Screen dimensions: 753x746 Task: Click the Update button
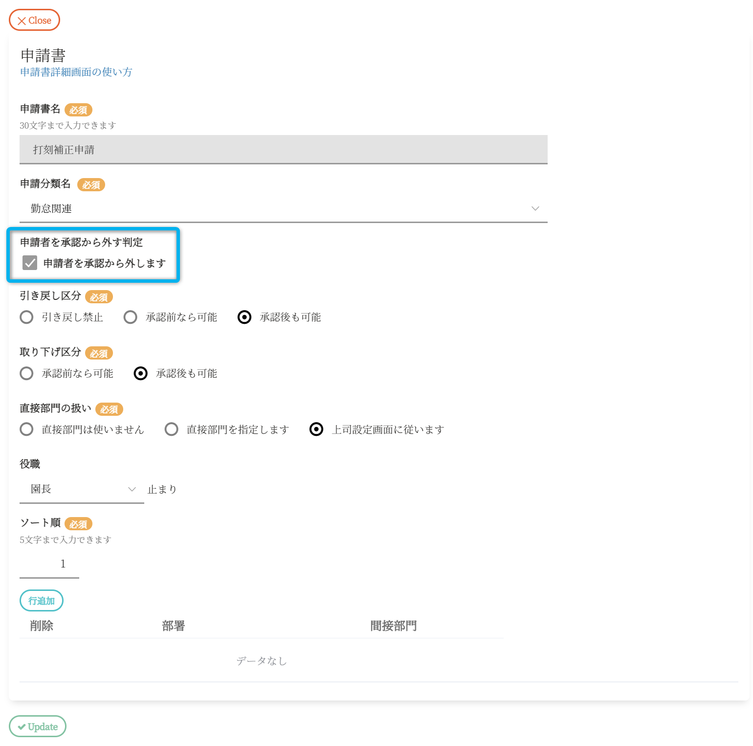click(38, 726)
